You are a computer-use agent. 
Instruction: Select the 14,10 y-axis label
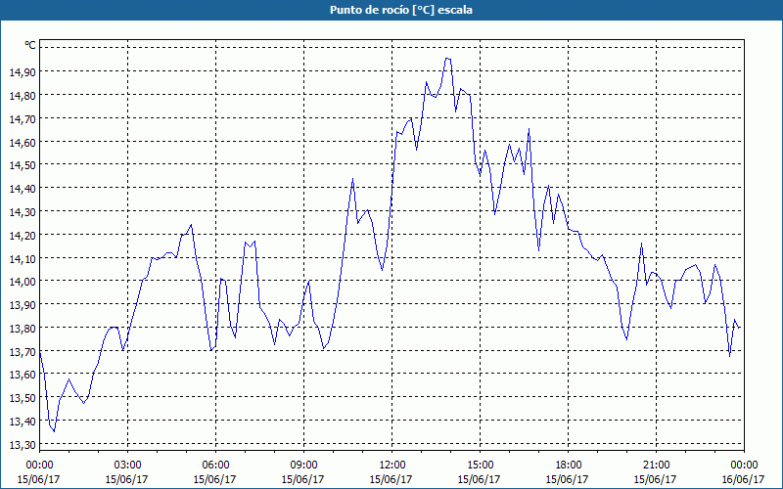click(23, 258)
